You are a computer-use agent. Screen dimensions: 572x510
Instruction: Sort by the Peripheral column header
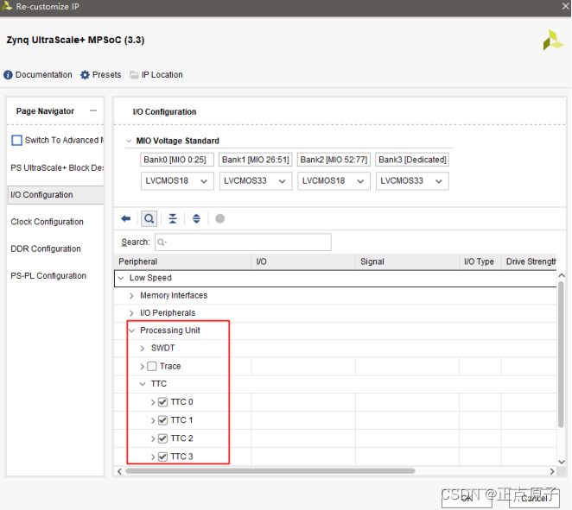[x=183, y=261]
